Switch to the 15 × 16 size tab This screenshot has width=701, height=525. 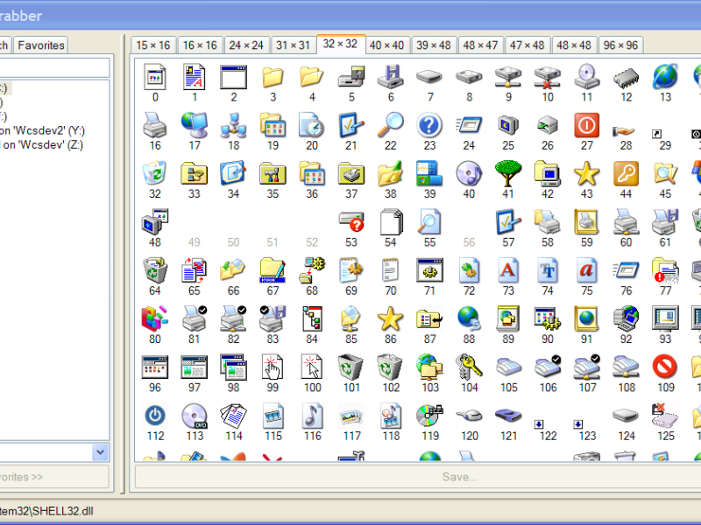click(x=152, y=45)
